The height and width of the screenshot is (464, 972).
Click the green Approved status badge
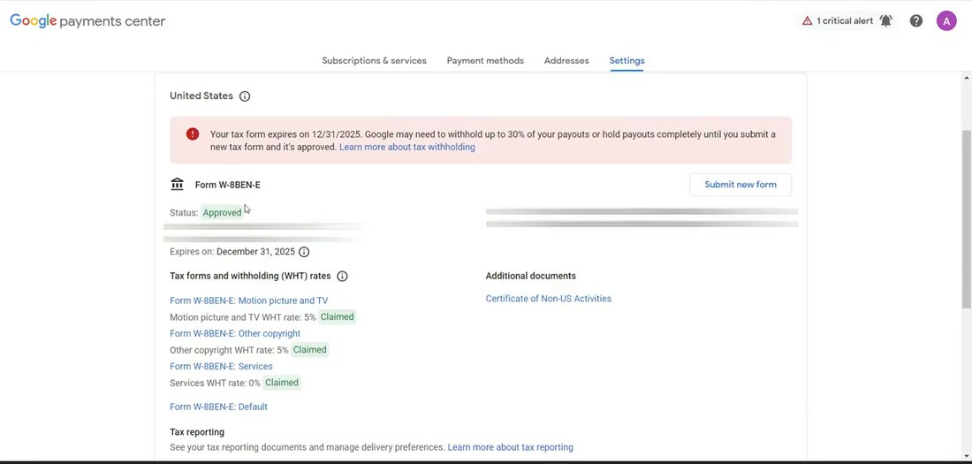pos(222,213)
